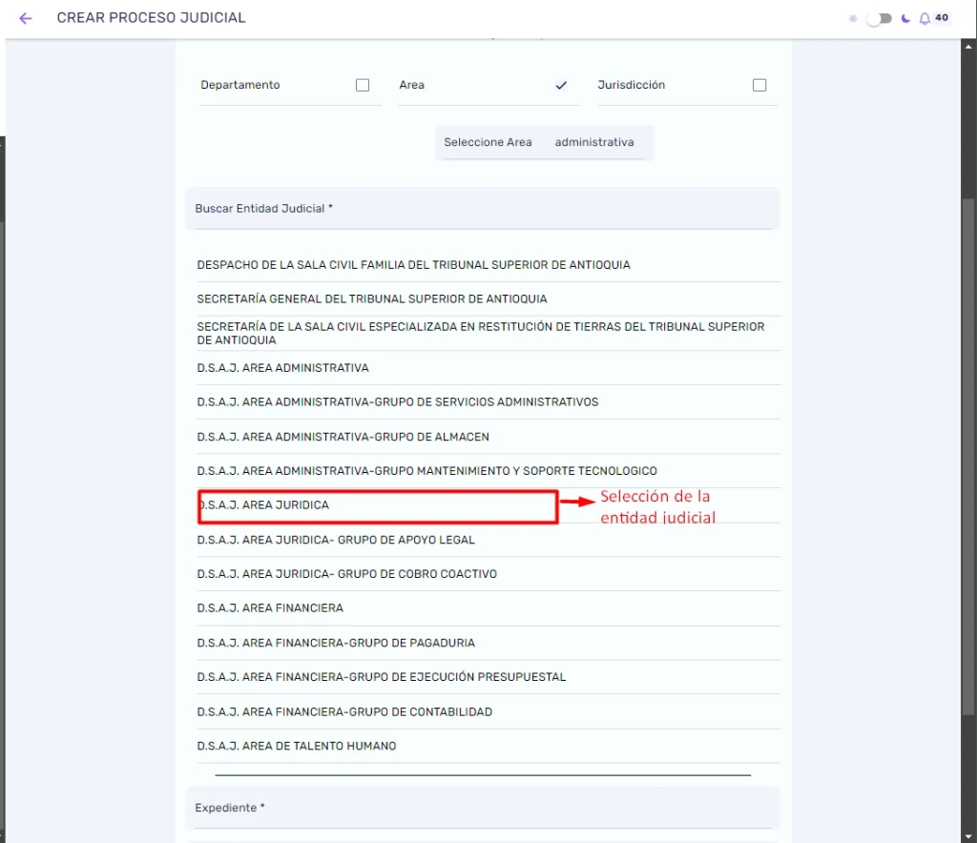Select SECRETARÍA GENERAL DEL TRIBUNAL SUPERIOR DE ANTIOQUIA

(488, 299)
